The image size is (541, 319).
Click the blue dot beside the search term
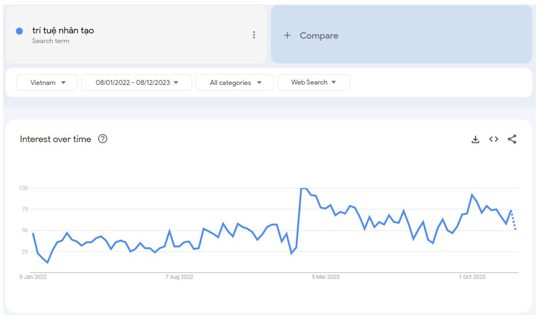19,31
